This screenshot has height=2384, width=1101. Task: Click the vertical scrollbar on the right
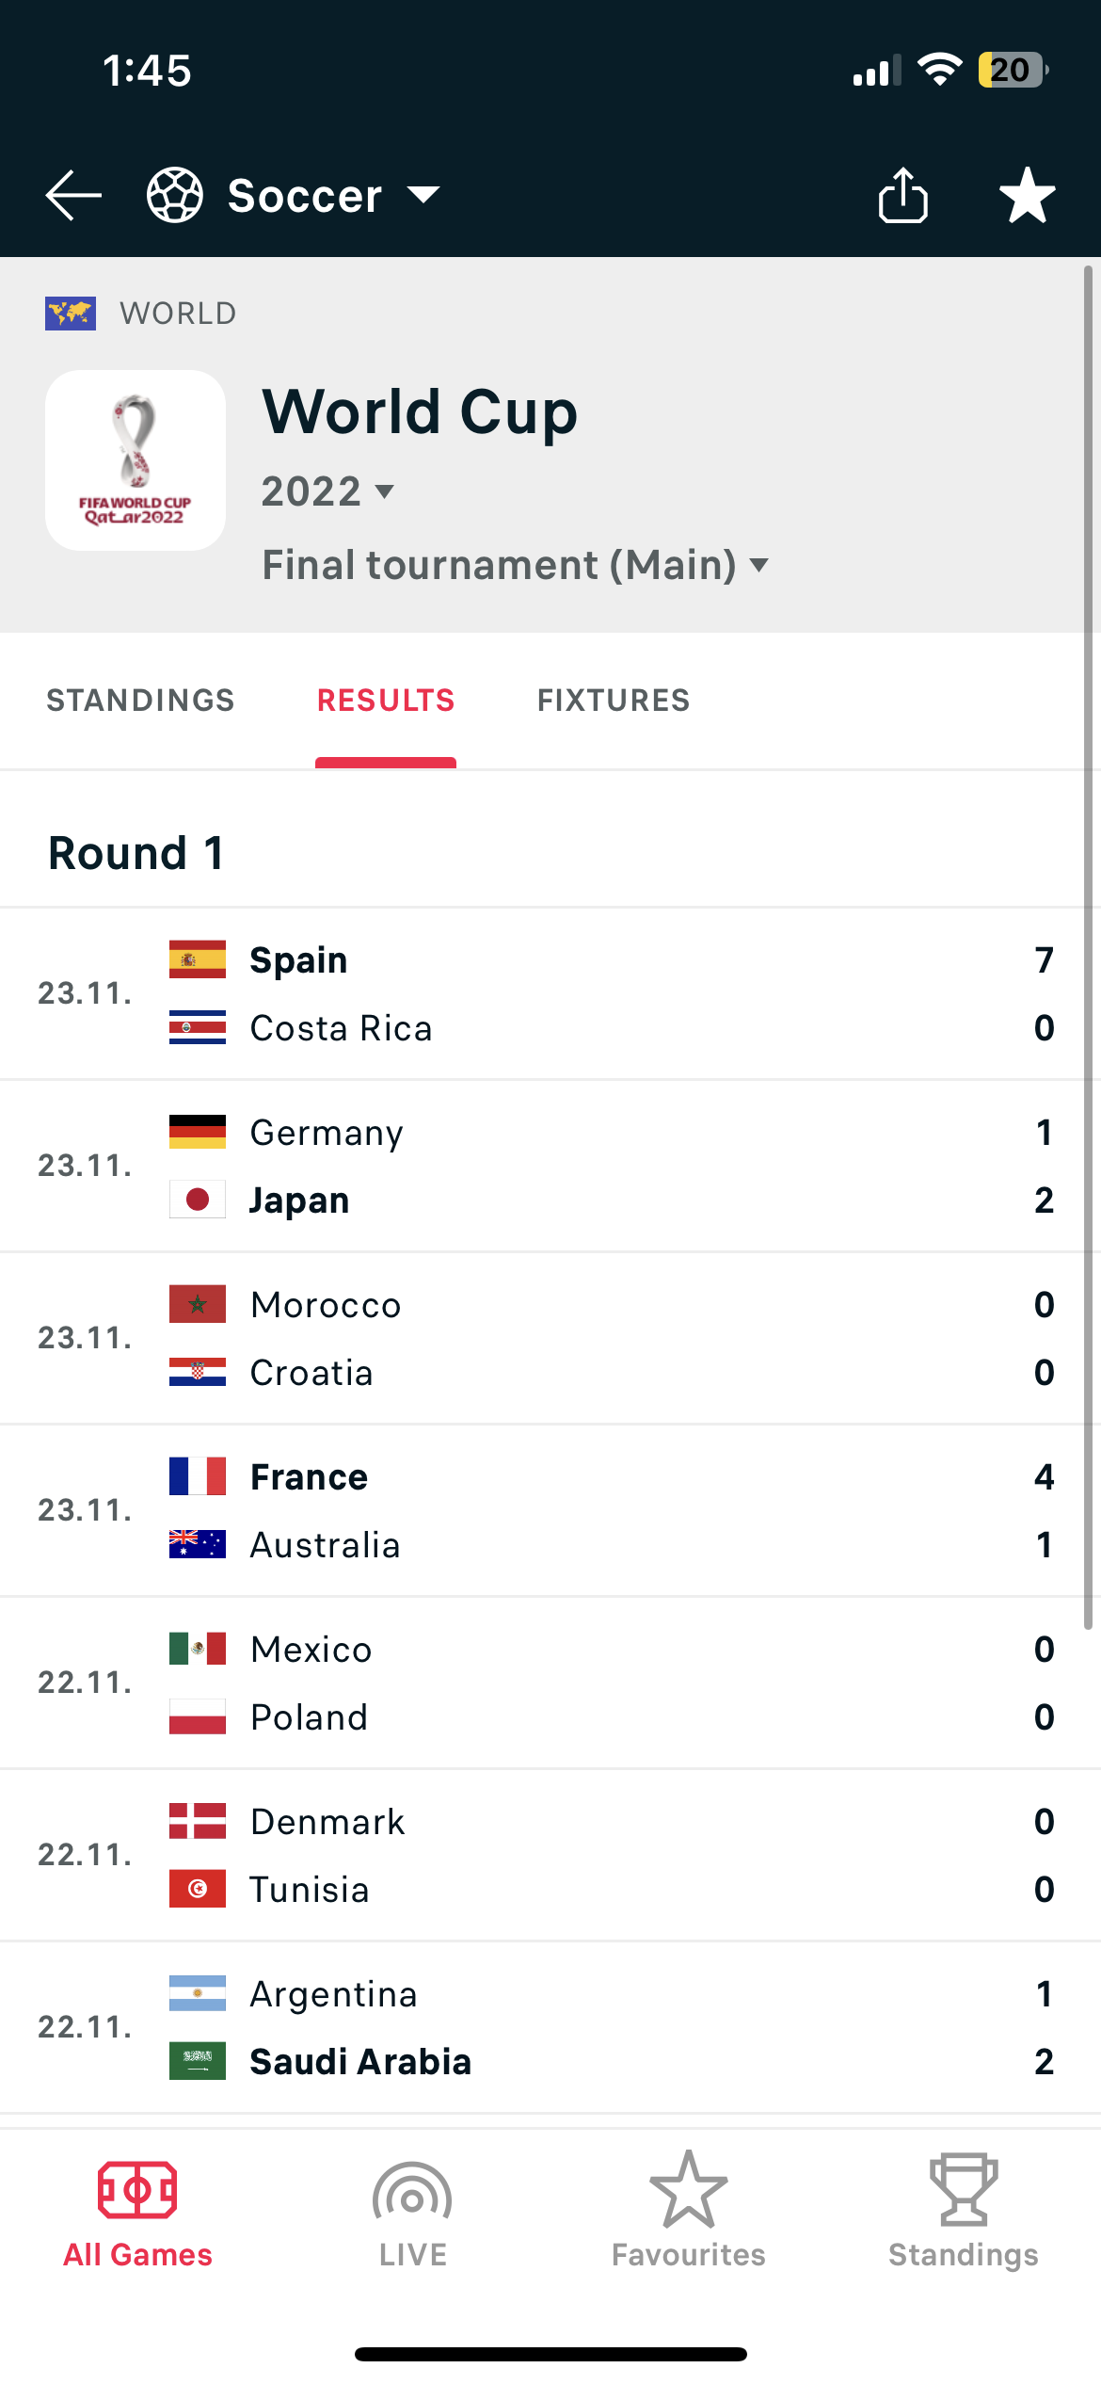tap(1088, 942)
